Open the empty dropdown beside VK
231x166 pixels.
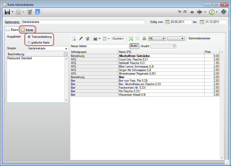(x=176, y=39)
